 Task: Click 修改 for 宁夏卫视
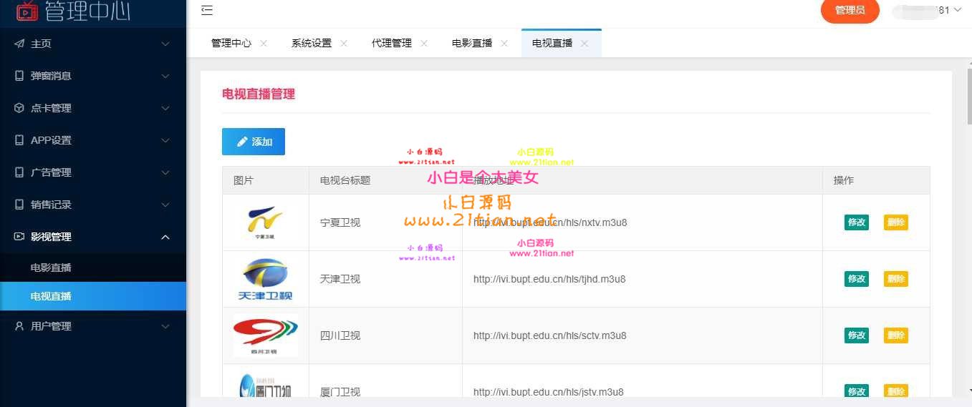coord(857,222)
